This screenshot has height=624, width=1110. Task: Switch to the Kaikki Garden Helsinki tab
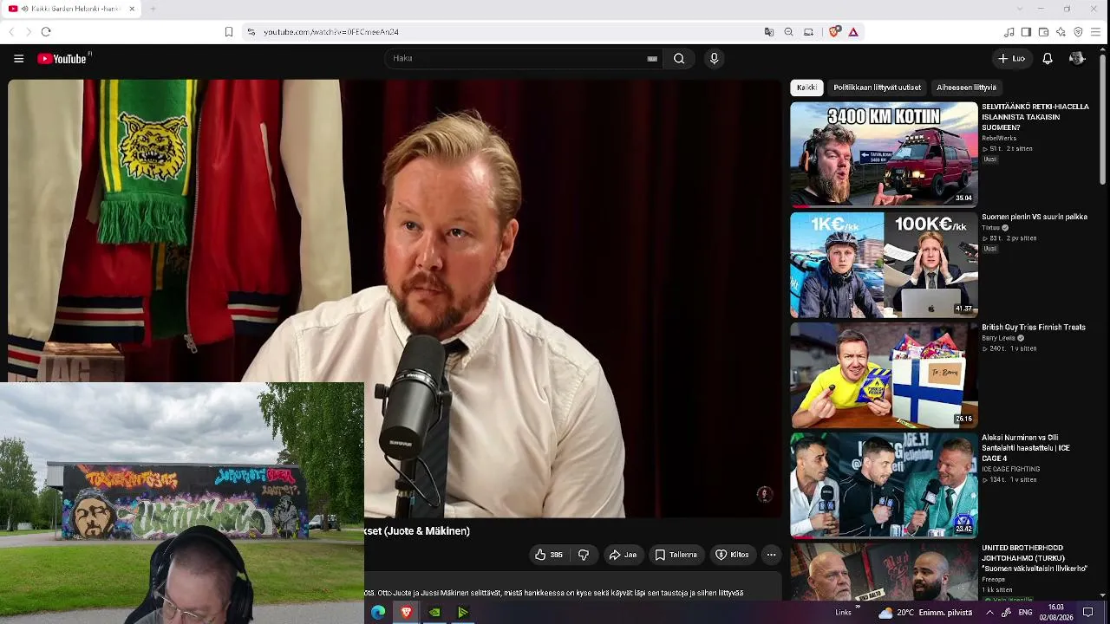pyautogui.click(x=69, y=9)
